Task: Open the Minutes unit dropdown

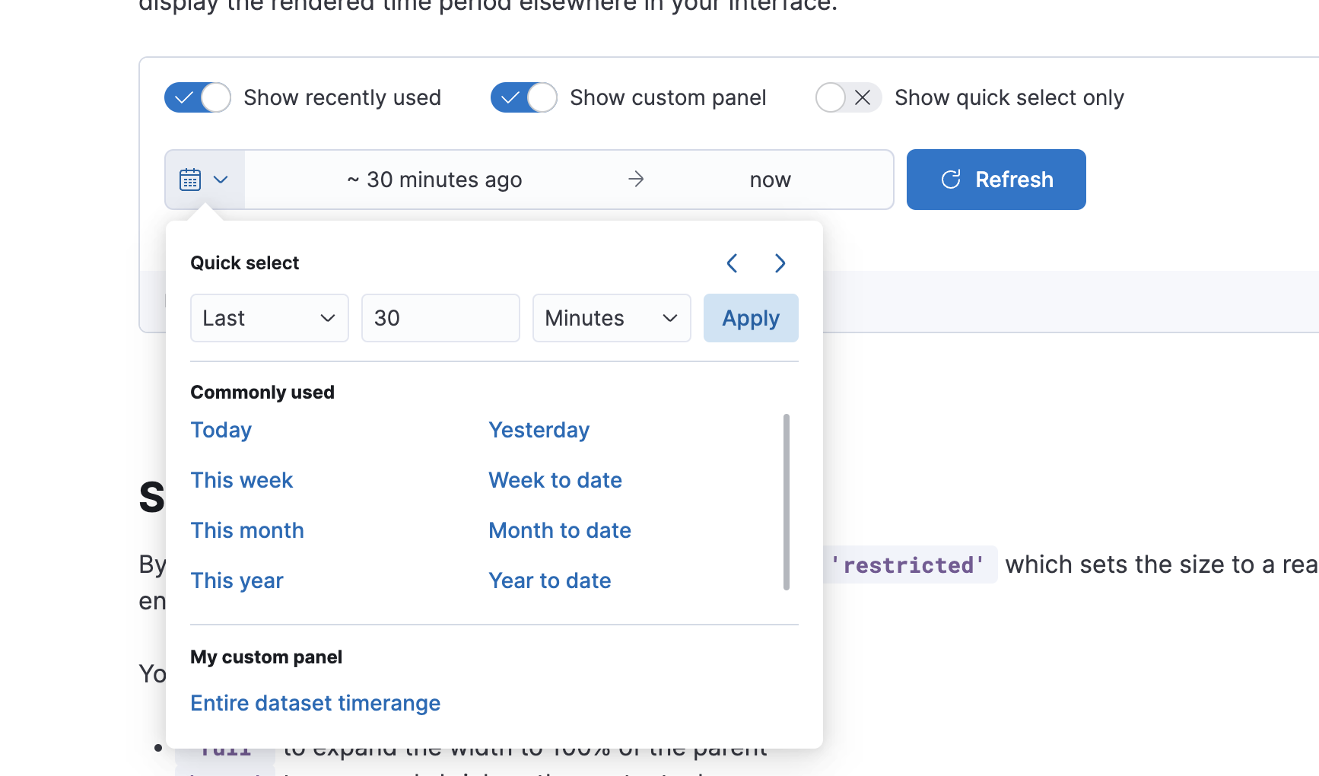Action: [x=611, y=318]
